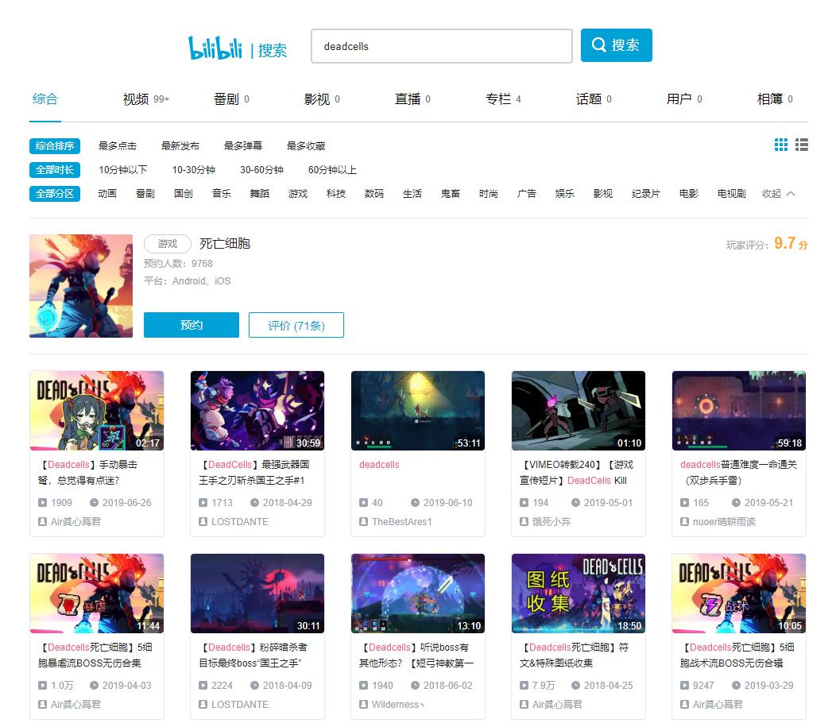Screen dimensions: 832x727
Task: Open video title 5细胞战术流BOSS无伤合辑
Action: [x=737, y=655]
